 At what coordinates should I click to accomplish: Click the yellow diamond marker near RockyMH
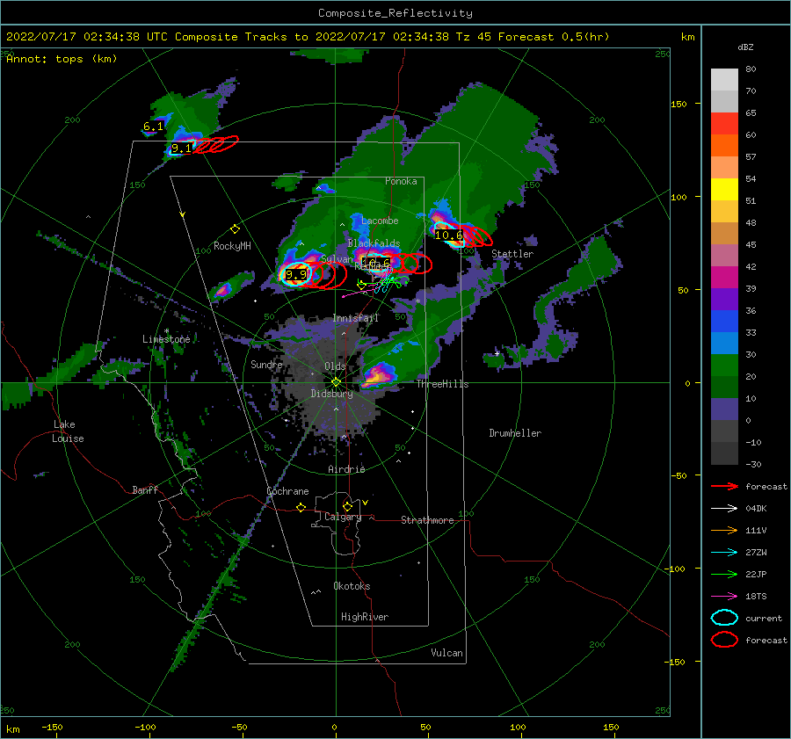click(235, 229)
